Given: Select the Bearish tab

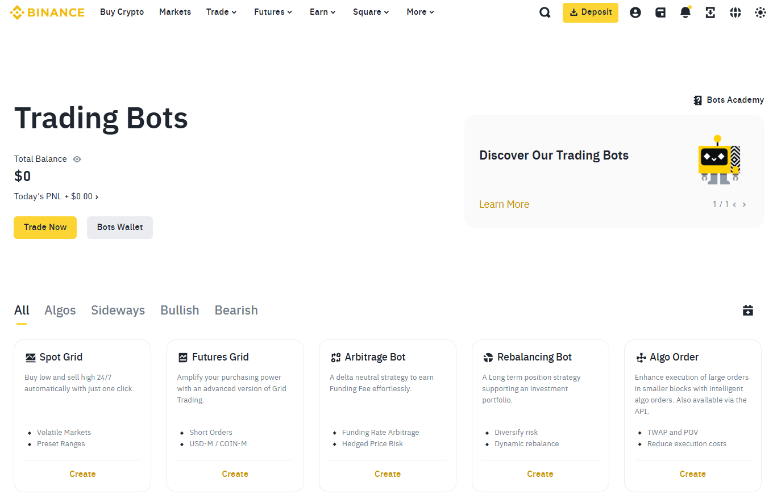Looking at the screenshot, I should click(236, 311).
